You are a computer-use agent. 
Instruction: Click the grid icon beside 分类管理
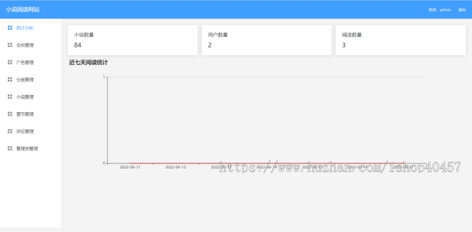pyautogui.click(x=10, y=80)
